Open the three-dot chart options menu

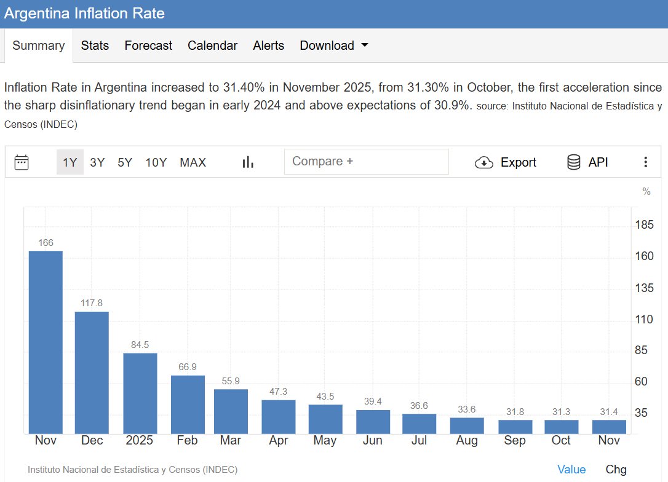tap(645, 162)
